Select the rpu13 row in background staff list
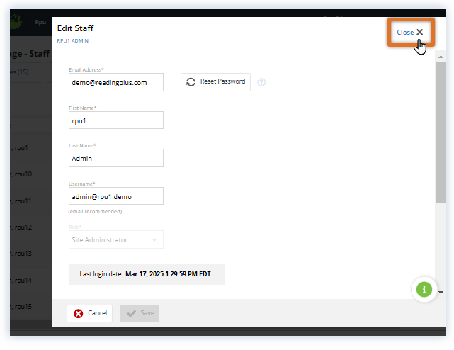454x350 pixels. [30, 254]
